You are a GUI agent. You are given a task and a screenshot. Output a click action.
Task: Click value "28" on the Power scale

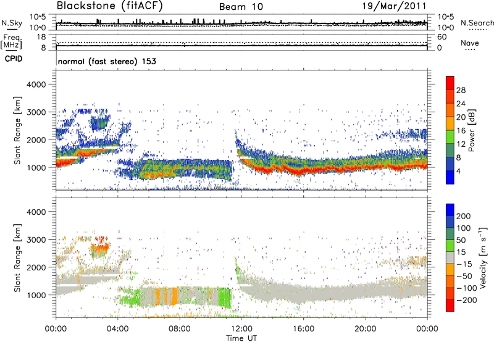pyautogui.click(x=461, y=90)
